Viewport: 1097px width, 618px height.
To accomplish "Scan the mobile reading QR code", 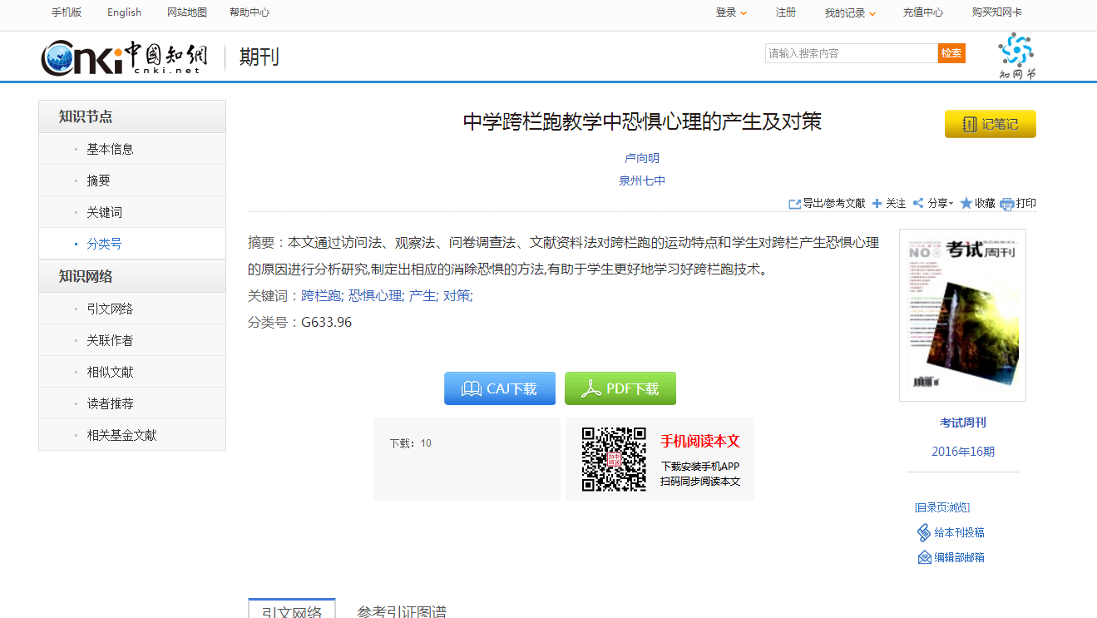I will coord(614,459).
